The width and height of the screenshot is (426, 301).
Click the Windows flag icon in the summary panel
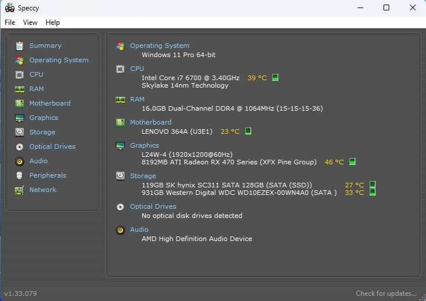120,46
